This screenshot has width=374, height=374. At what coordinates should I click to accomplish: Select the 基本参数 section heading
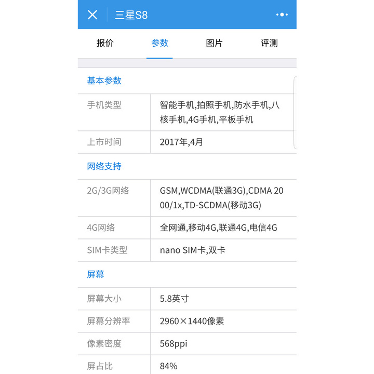(x=104, y=81)
